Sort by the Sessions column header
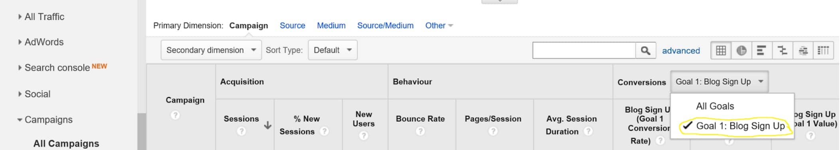Viewport: 840px width, 150px height. point(241,119)
